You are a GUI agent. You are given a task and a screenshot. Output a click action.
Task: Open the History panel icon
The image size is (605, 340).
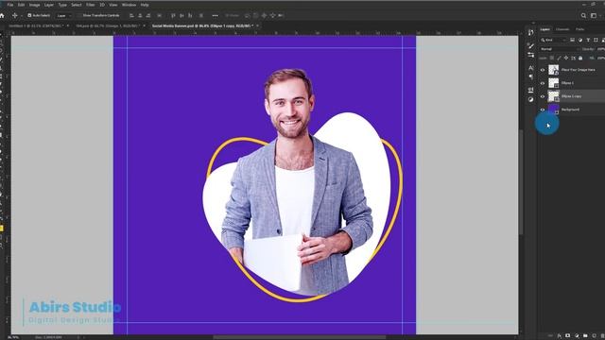(x=531, y=32)
